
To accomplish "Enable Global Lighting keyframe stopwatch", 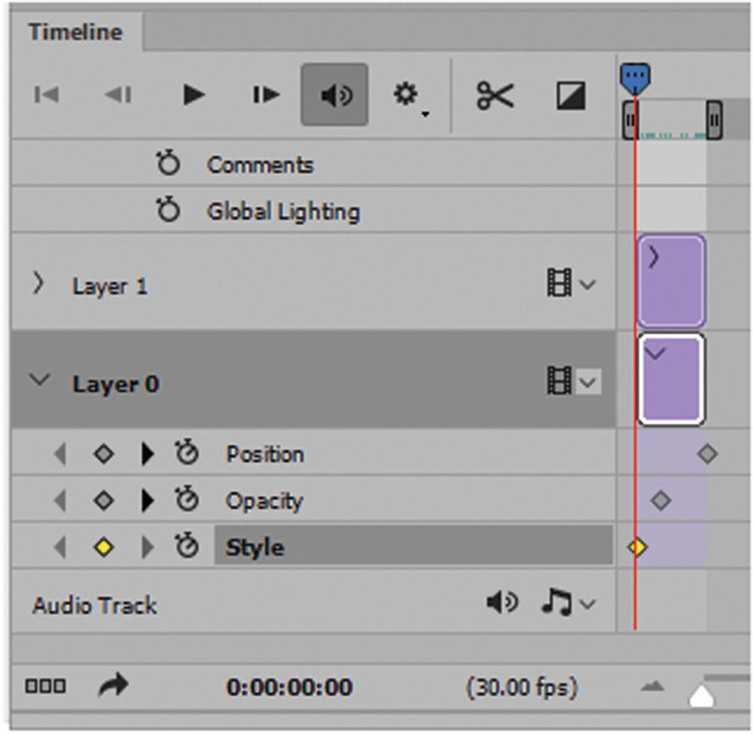I will 168,211.
